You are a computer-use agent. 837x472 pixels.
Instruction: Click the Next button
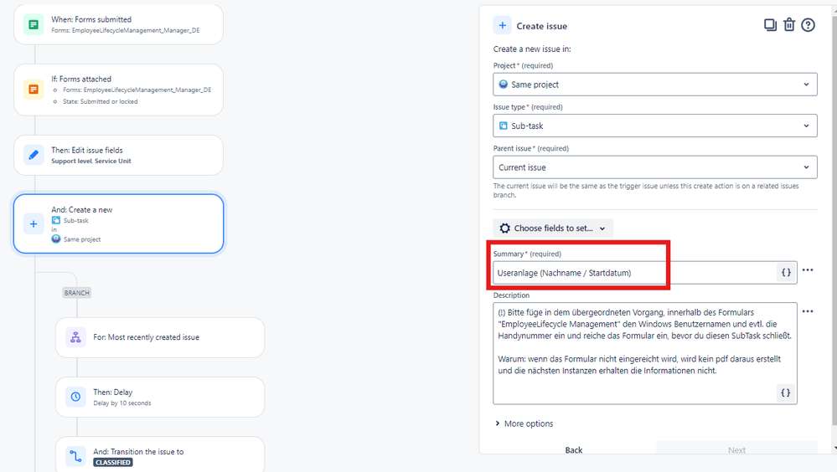click(x=736, y=449)
